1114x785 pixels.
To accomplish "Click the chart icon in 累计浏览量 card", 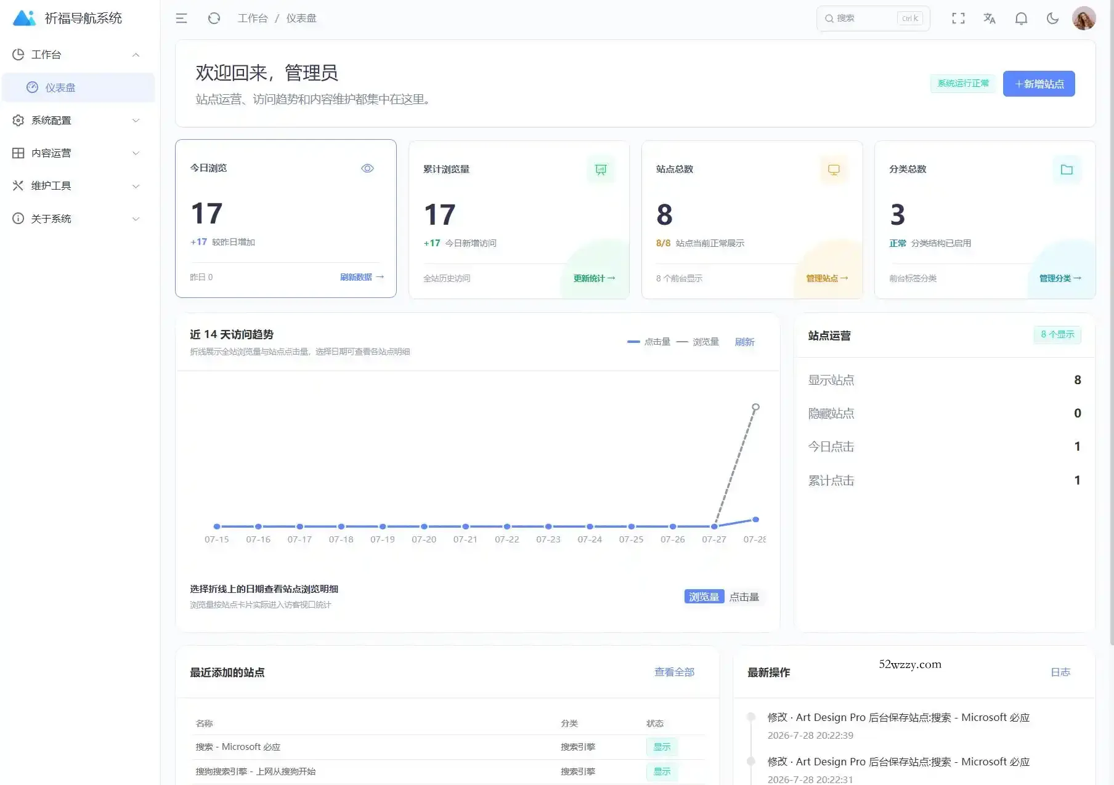I will 601,169.
